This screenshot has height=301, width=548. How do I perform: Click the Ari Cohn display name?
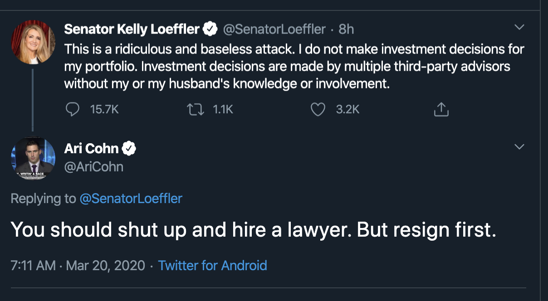point(91,148)
